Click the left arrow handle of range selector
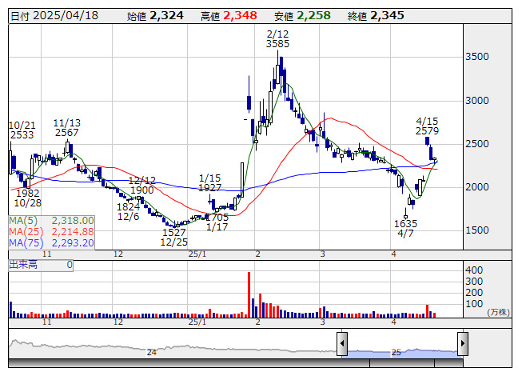 [342, 345]
